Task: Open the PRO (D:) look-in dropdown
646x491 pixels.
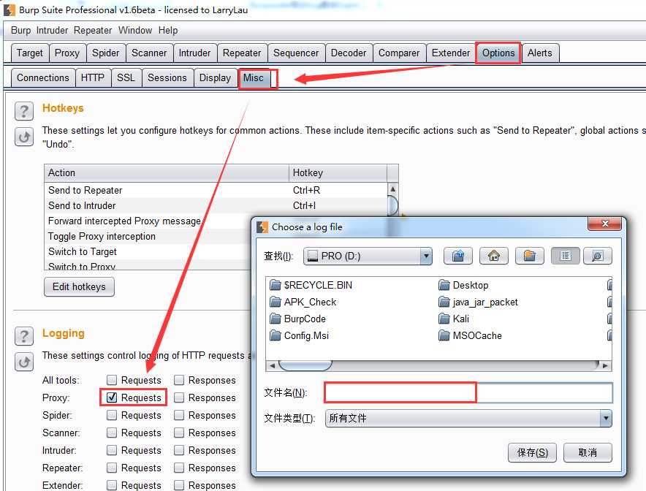Action: [368, 256]
